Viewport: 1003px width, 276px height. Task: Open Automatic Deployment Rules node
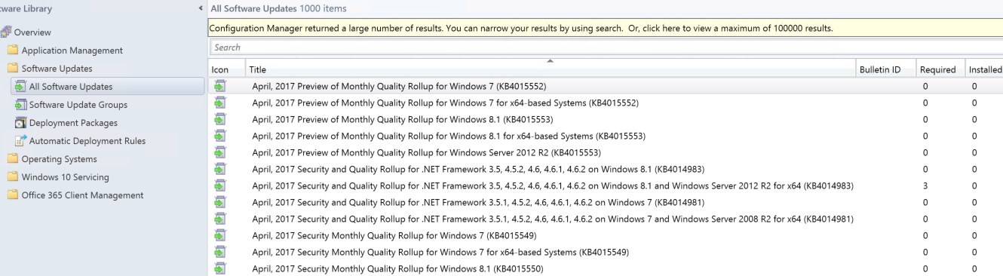(x=87, y=141)
